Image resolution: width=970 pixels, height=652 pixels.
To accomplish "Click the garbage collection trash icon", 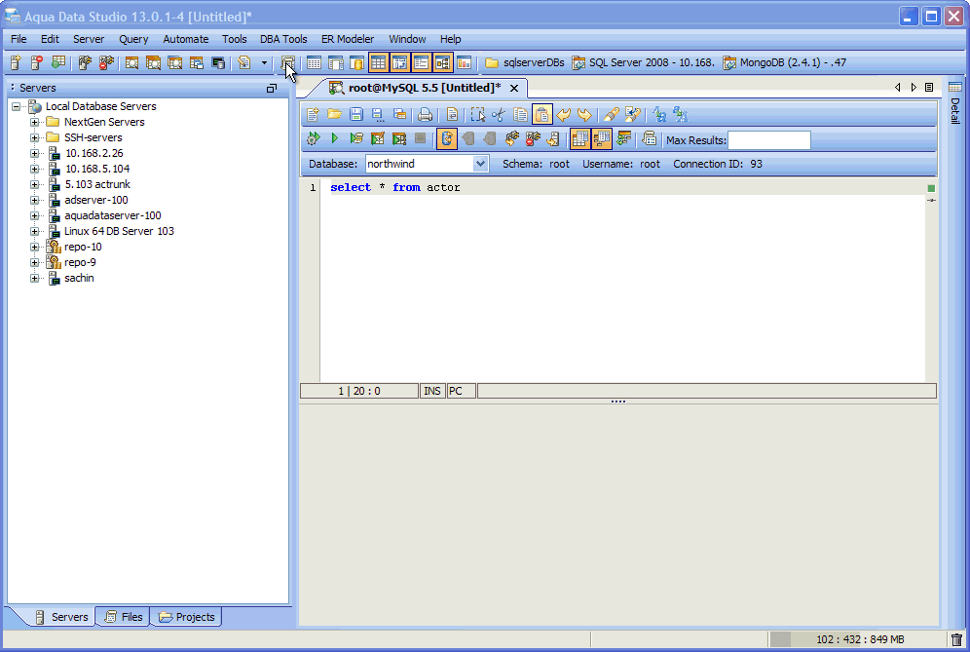I will 956,639.
